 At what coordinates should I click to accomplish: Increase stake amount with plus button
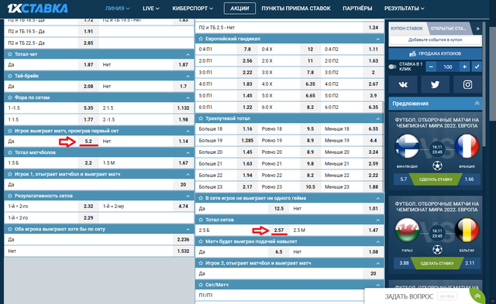(464, 67)
